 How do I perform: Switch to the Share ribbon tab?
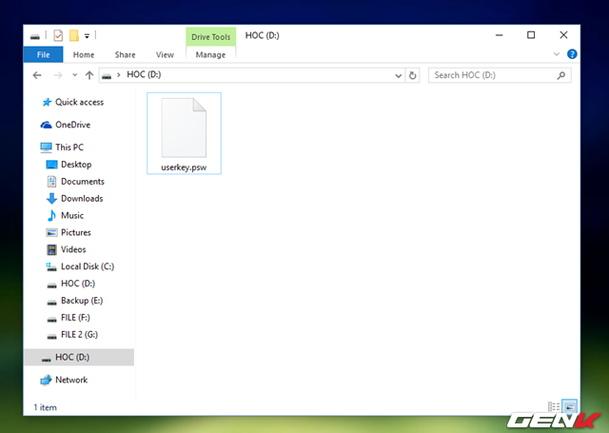125,55
